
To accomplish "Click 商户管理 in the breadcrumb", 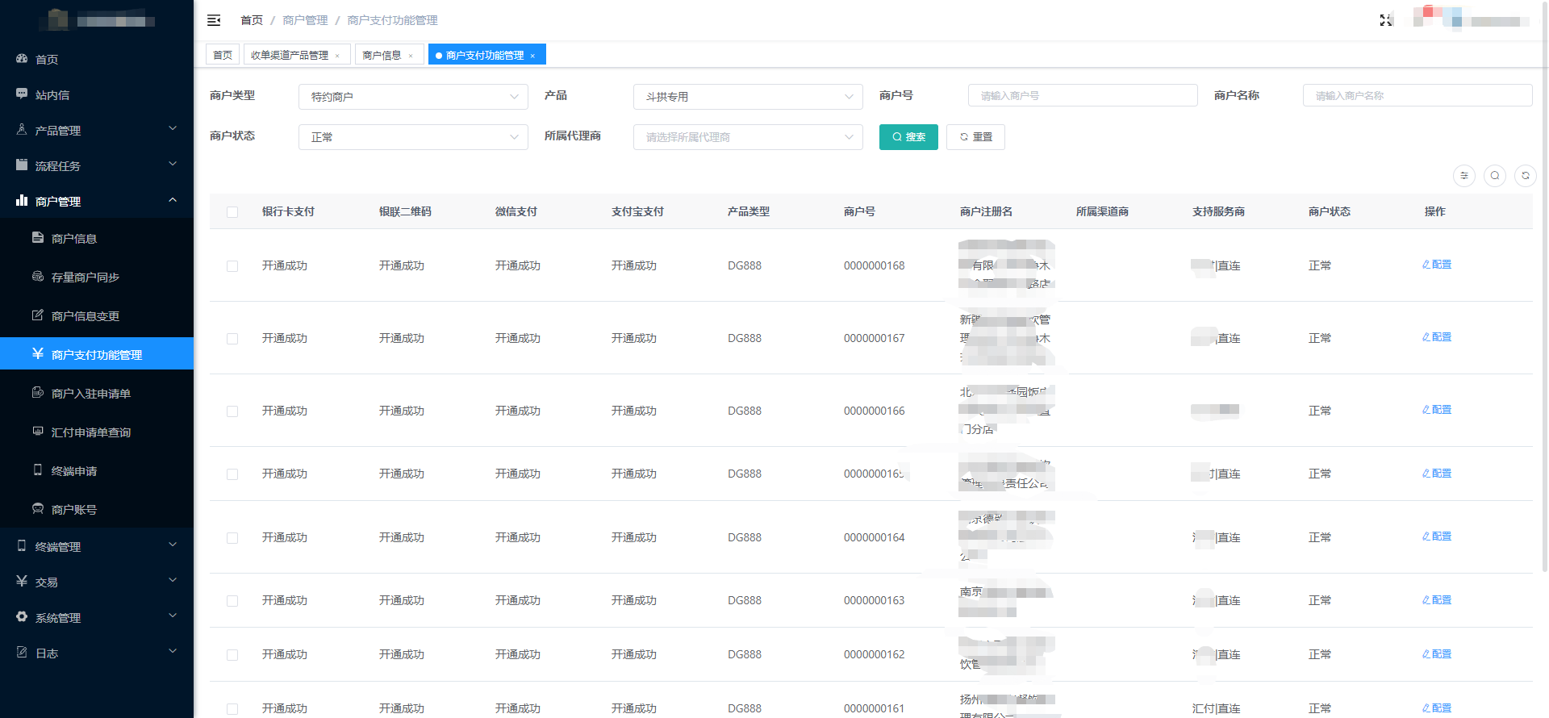I will pyautogui.click(x=305, y=20).
